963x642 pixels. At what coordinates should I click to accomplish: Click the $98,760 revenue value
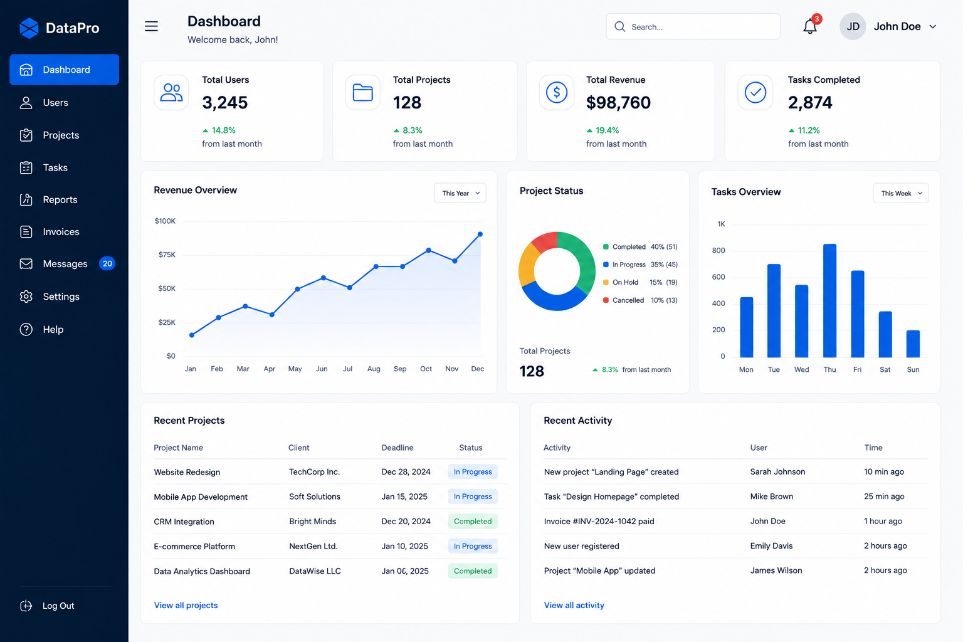point(618,103)
